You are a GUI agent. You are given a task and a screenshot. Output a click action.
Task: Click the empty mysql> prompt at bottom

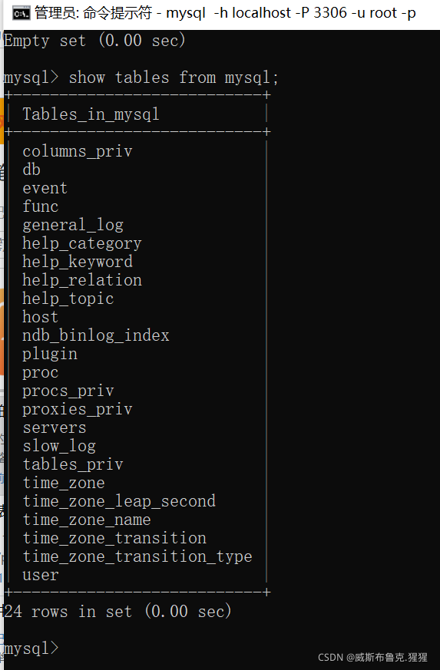[31, 649]
